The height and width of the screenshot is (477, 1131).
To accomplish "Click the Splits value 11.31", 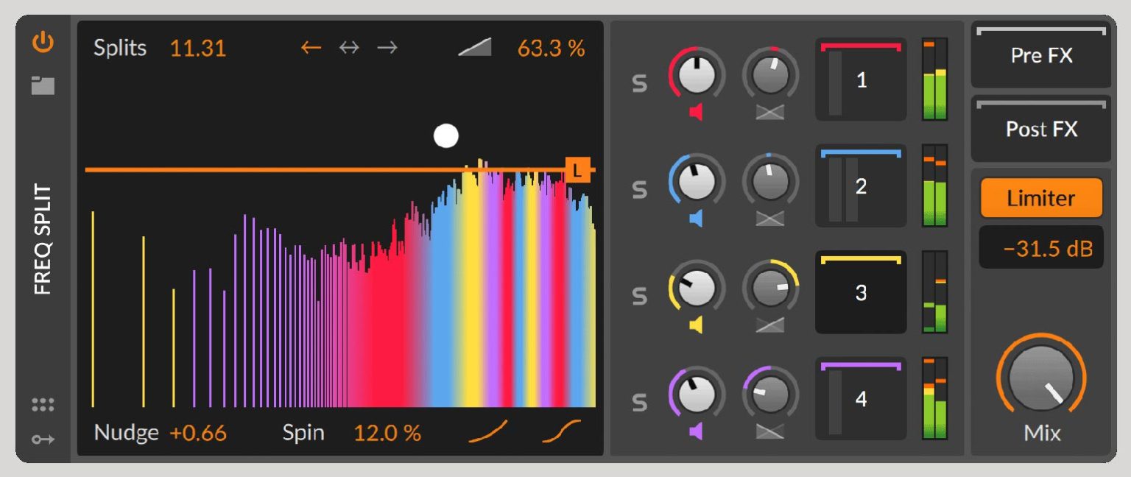I will [x=198, y=49].
